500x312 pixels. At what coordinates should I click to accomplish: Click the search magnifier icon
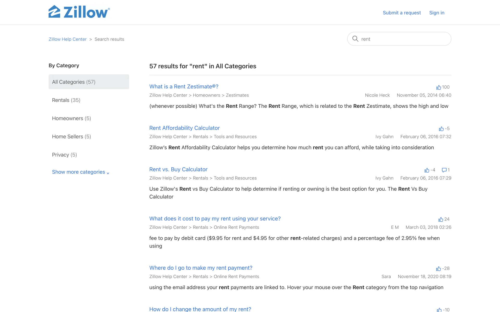click(355, 39)
